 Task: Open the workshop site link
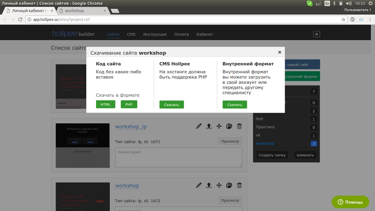coord(127,186)
